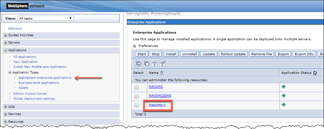Expand the Resources section
324x129 pixels.
coord(6,122)
